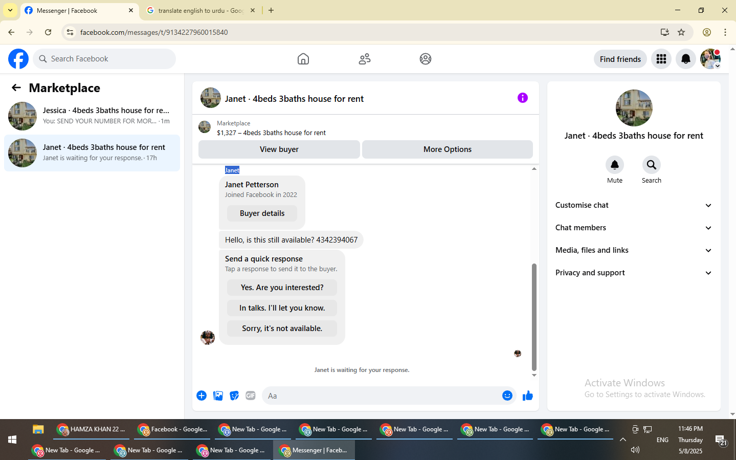Open the Groups icon in top navigation
The height and width of the screenshot is (460, 736).
coord(426,59)
